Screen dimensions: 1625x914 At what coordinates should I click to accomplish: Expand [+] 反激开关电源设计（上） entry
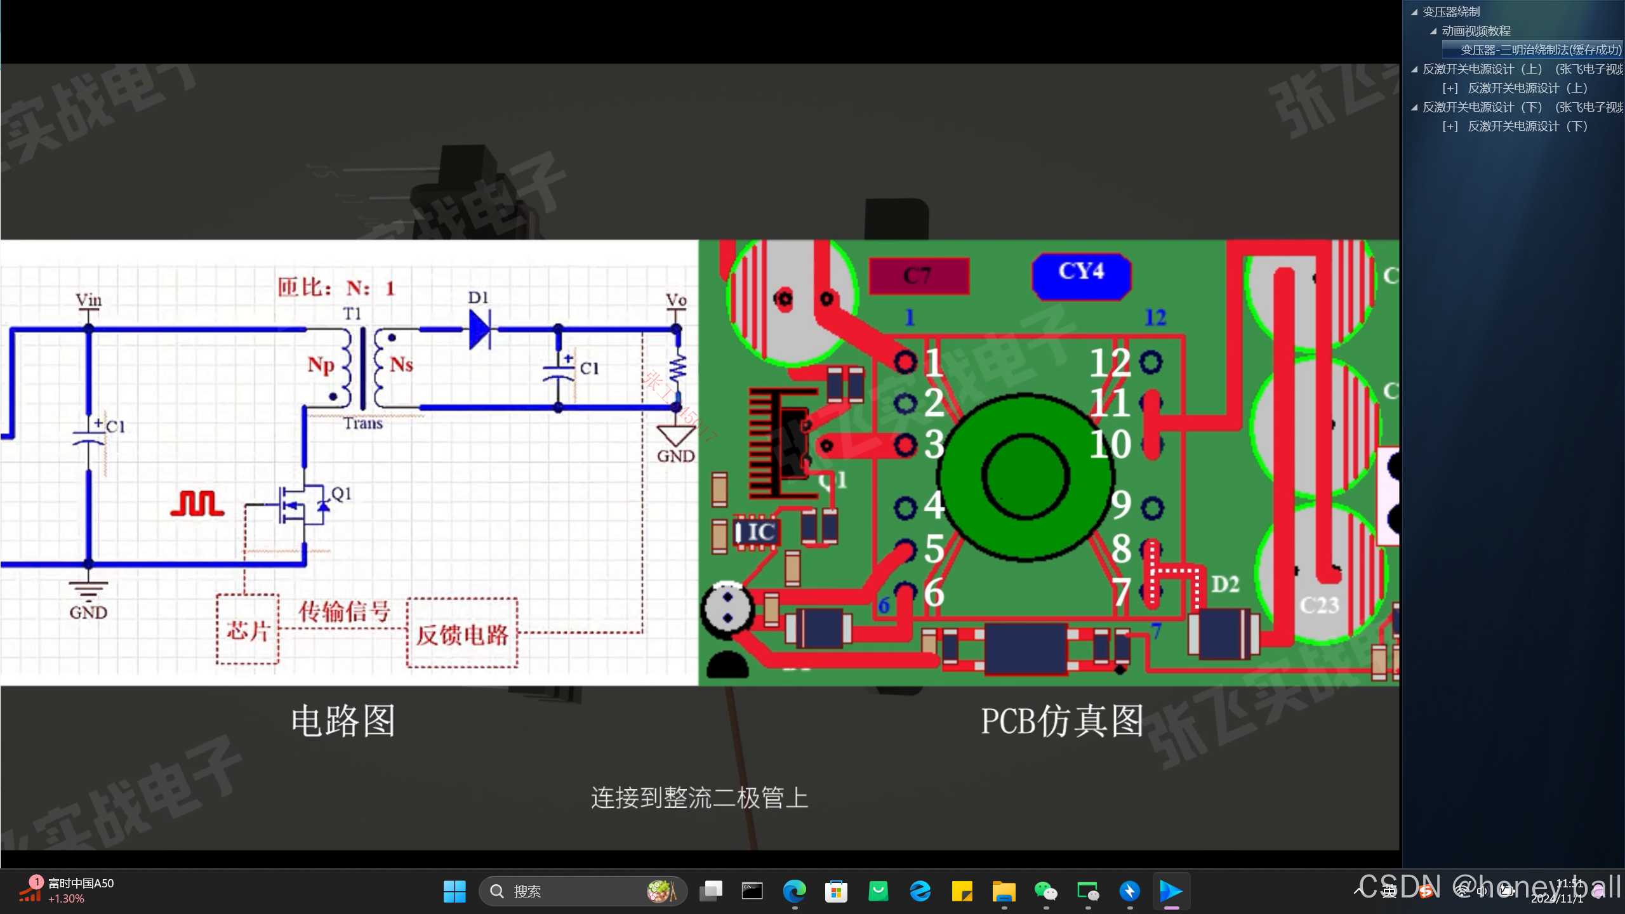click(x=1450, y=88)
